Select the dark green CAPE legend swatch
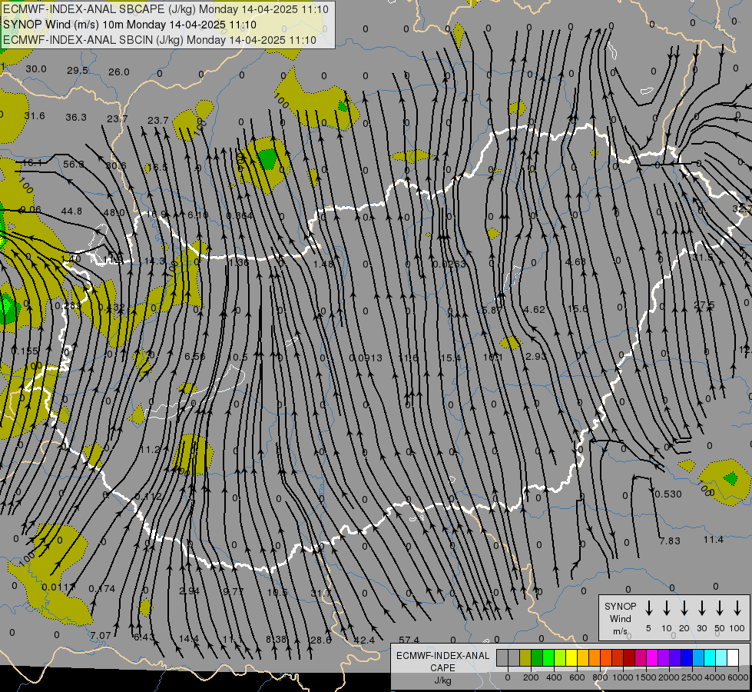Viewport: 752px width, 692px height. click(x=537, y=657)
